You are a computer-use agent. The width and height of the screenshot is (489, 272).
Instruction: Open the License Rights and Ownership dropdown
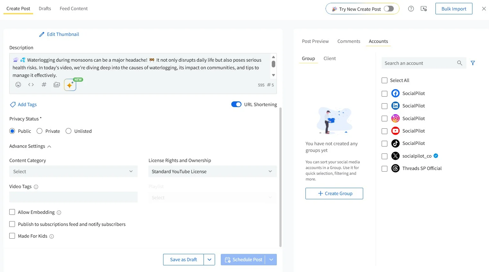[x=212, y=171]
